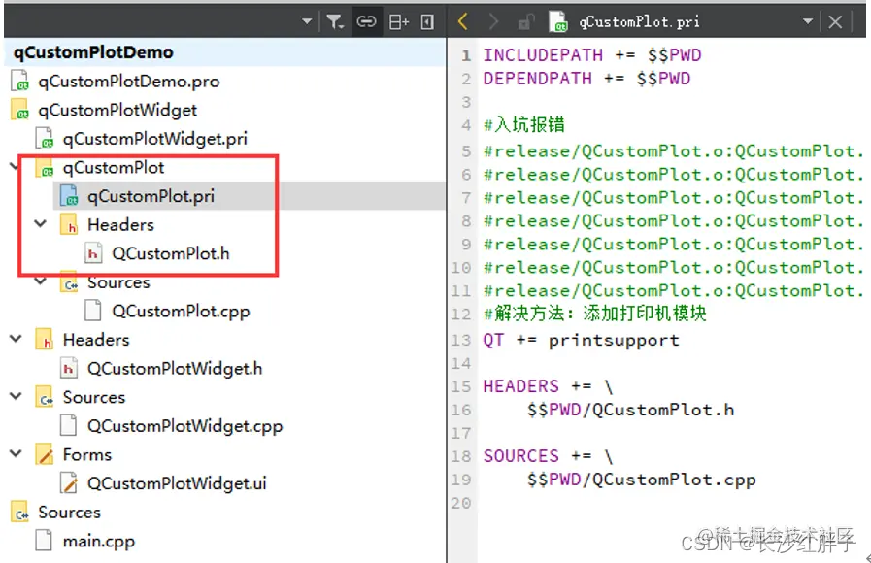The height and width of the screenshot is (563, 871).
Task: Place cursor on INCLUDEPATH line
Action: tap(592, 55)
